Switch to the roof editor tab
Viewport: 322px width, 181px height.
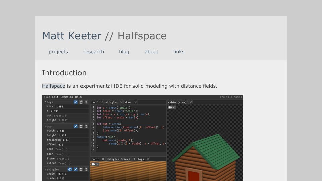pyautogui.click(x=95, y=102)
